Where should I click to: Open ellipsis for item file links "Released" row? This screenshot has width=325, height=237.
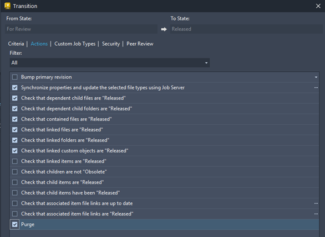(x=316, y=214)
